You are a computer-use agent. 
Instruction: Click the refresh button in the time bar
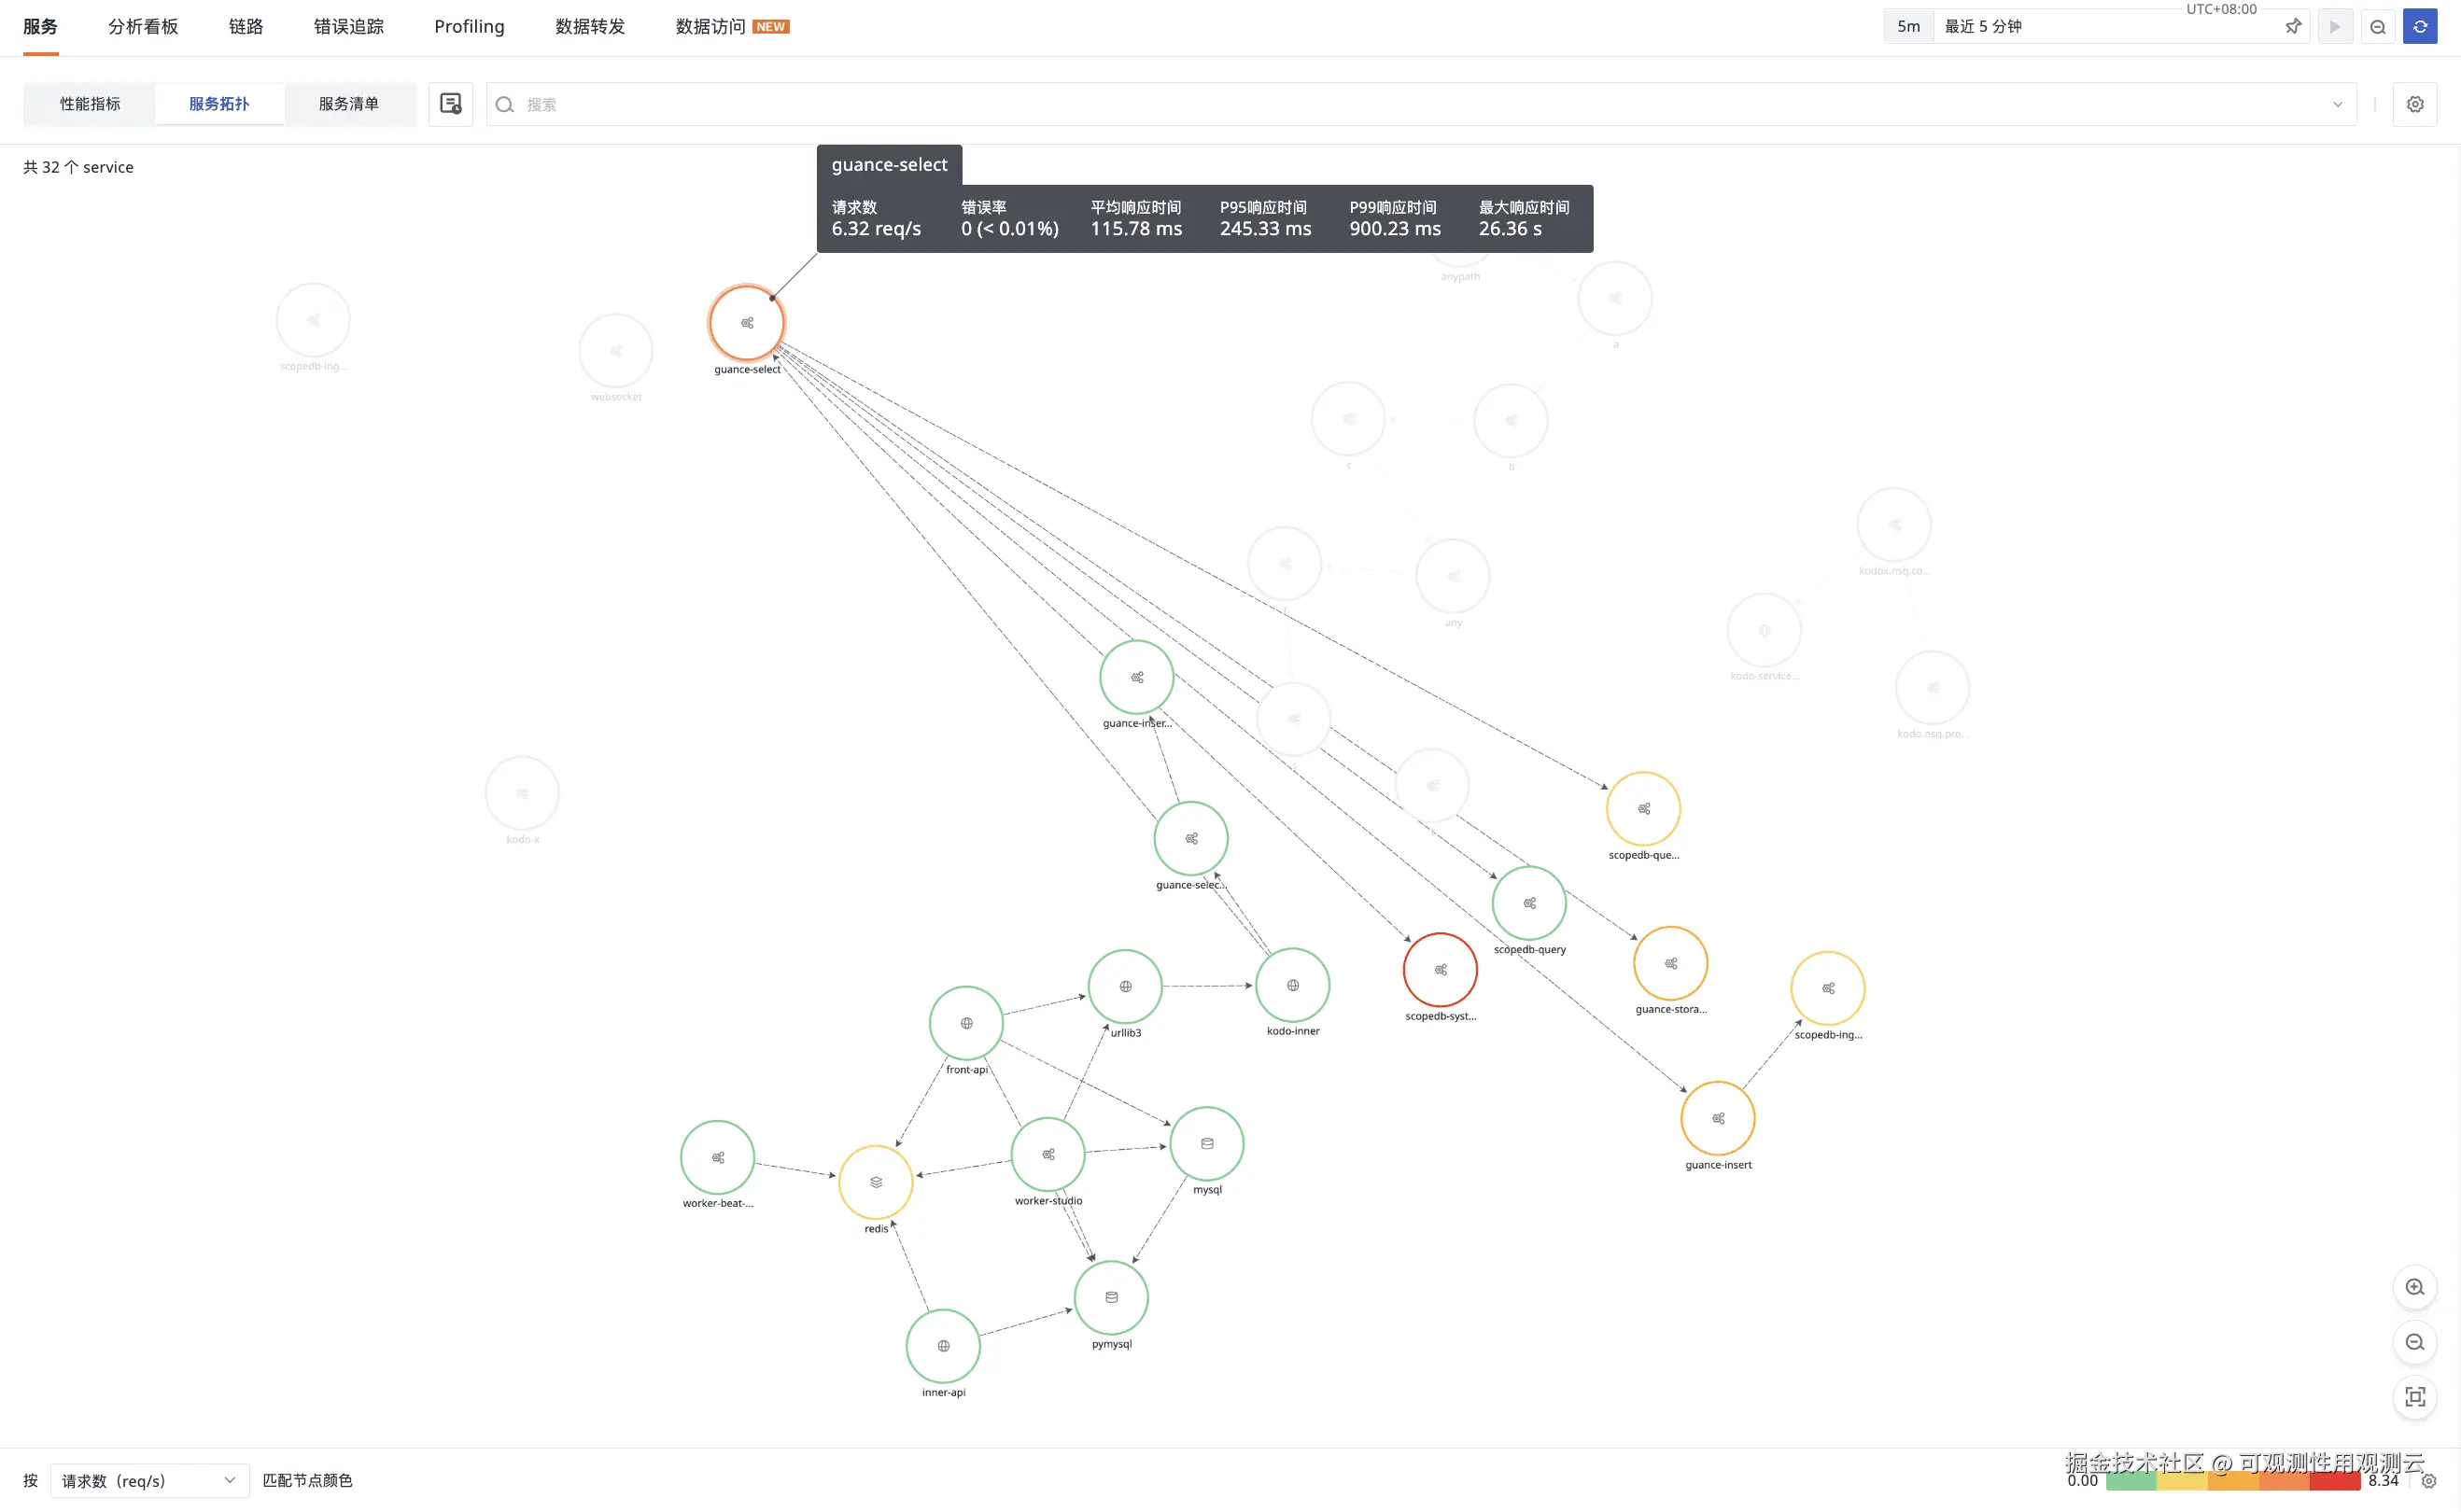click(2419, 27)
